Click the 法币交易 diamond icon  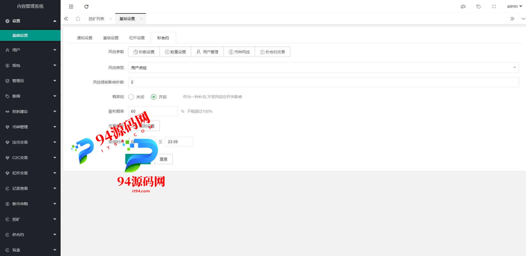click(x=7, y=142)
